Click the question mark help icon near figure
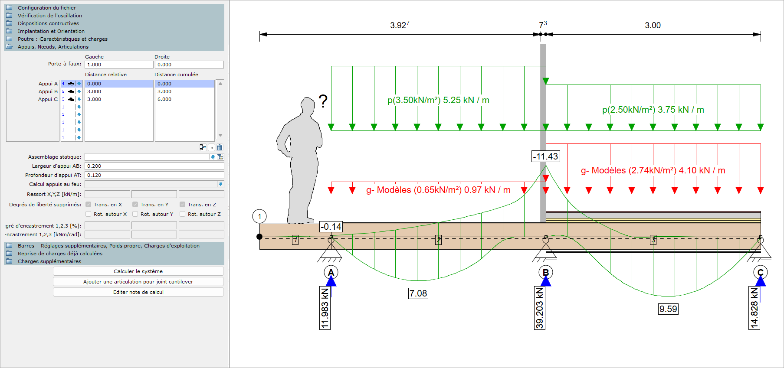Viewport: 784px width, 368px height. click(323, 101)
